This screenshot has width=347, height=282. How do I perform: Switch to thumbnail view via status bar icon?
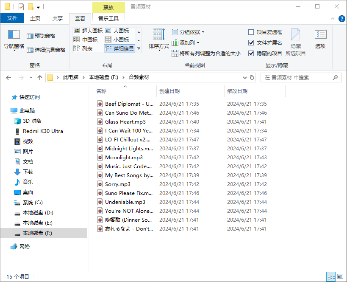click(340, 276)
